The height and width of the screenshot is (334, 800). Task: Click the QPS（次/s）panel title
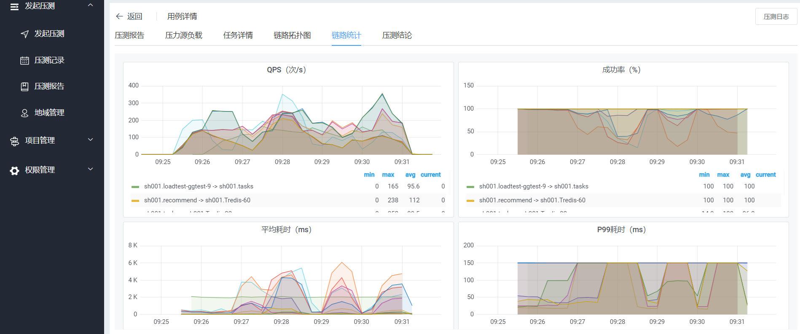(x=287, y=70)
